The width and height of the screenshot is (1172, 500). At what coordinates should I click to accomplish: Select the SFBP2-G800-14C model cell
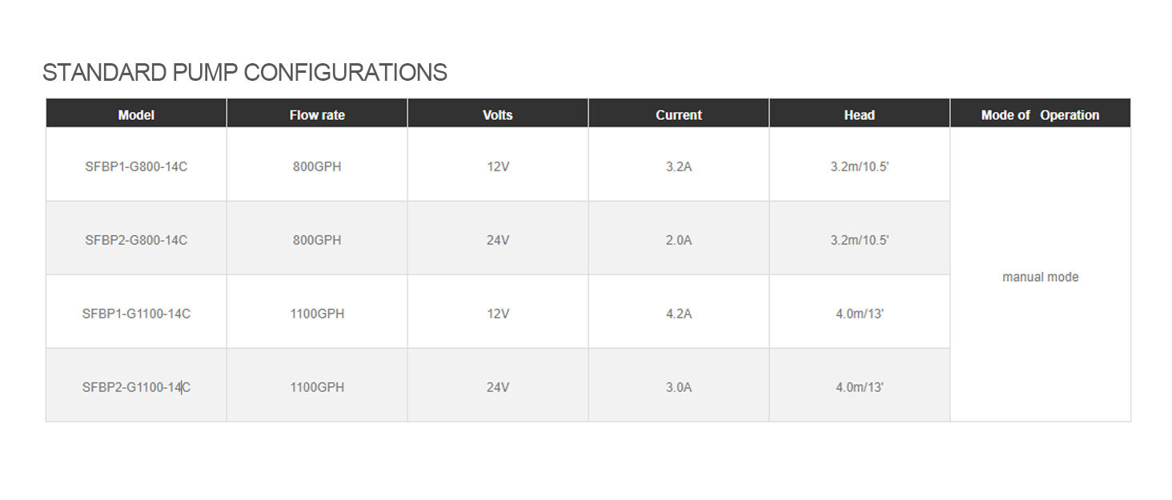pyautogui.click(x=136, y=240)
